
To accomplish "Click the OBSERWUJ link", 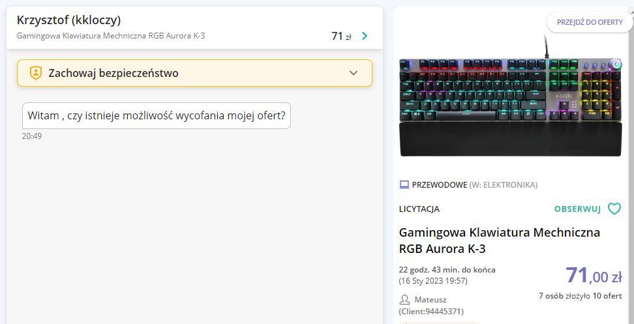I will [577, 209].
